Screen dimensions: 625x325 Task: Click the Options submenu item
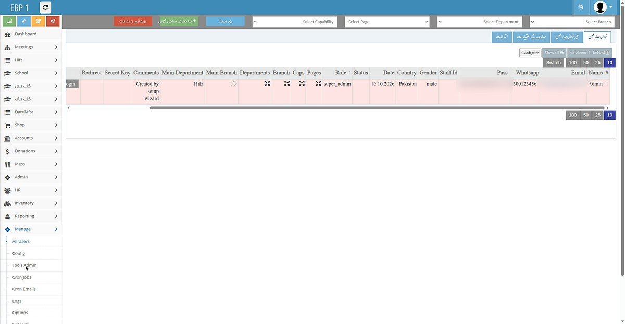20,313
